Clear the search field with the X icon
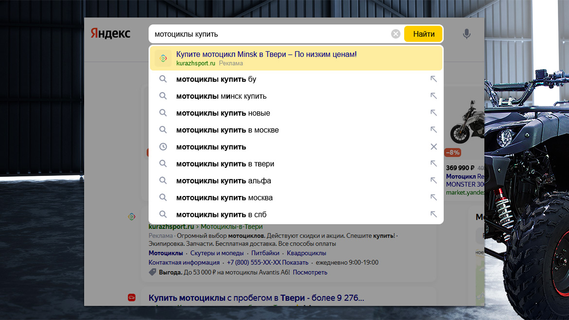The height and width of the screenshot is (320, 569). 396,34
